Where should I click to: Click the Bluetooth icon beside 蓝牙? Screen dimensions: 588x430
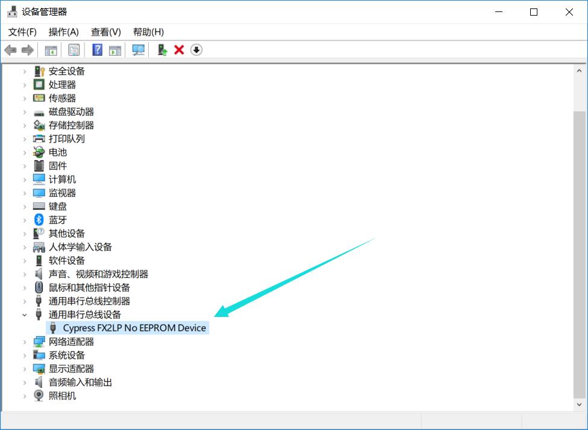pos(39,220)
